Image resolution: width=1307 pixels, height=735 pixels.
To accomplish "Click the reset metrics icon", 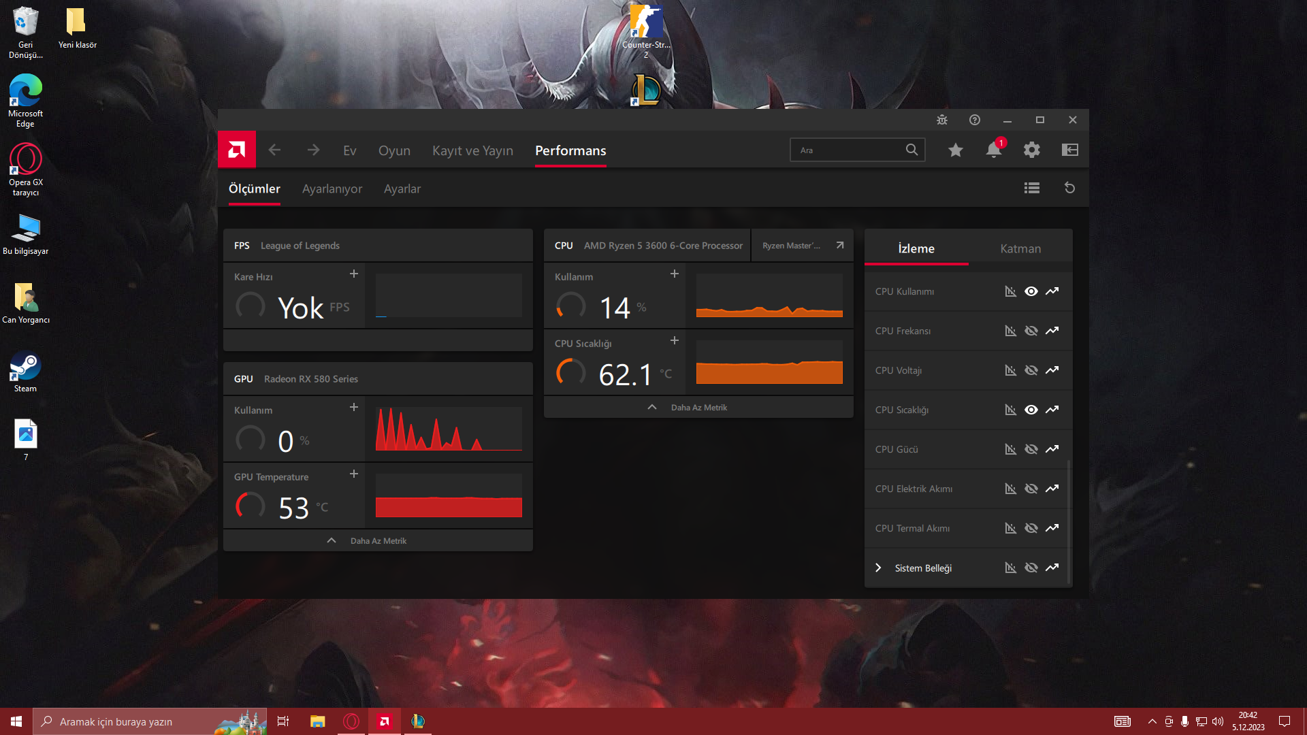I will 1069,189.
